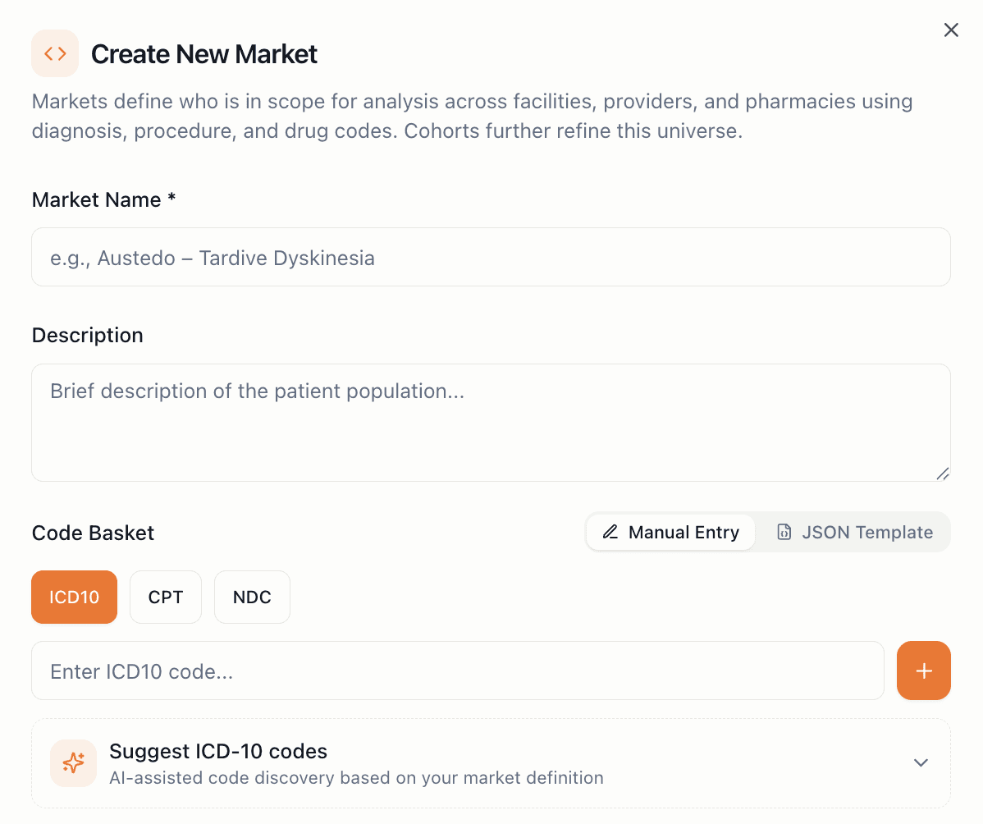The width and height of the screenshot is (983, 824).
Task: Click the angle brackets icon beside the title
Action: pos(54,53)
